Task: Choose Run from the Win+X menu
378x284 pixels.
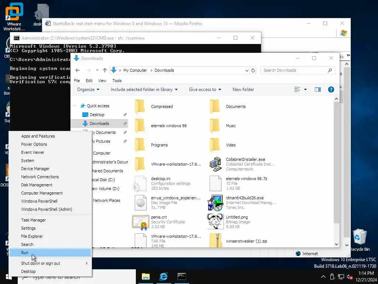Action: [50, 253]
